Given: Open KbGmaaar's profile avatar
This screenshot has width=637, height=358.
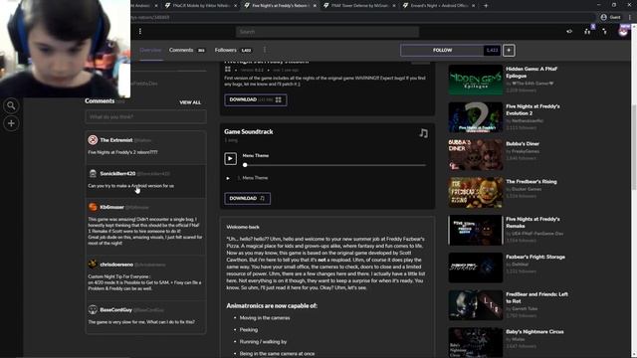Looking at the screenshot, I should pyautogui.click(x=93, y=207).
